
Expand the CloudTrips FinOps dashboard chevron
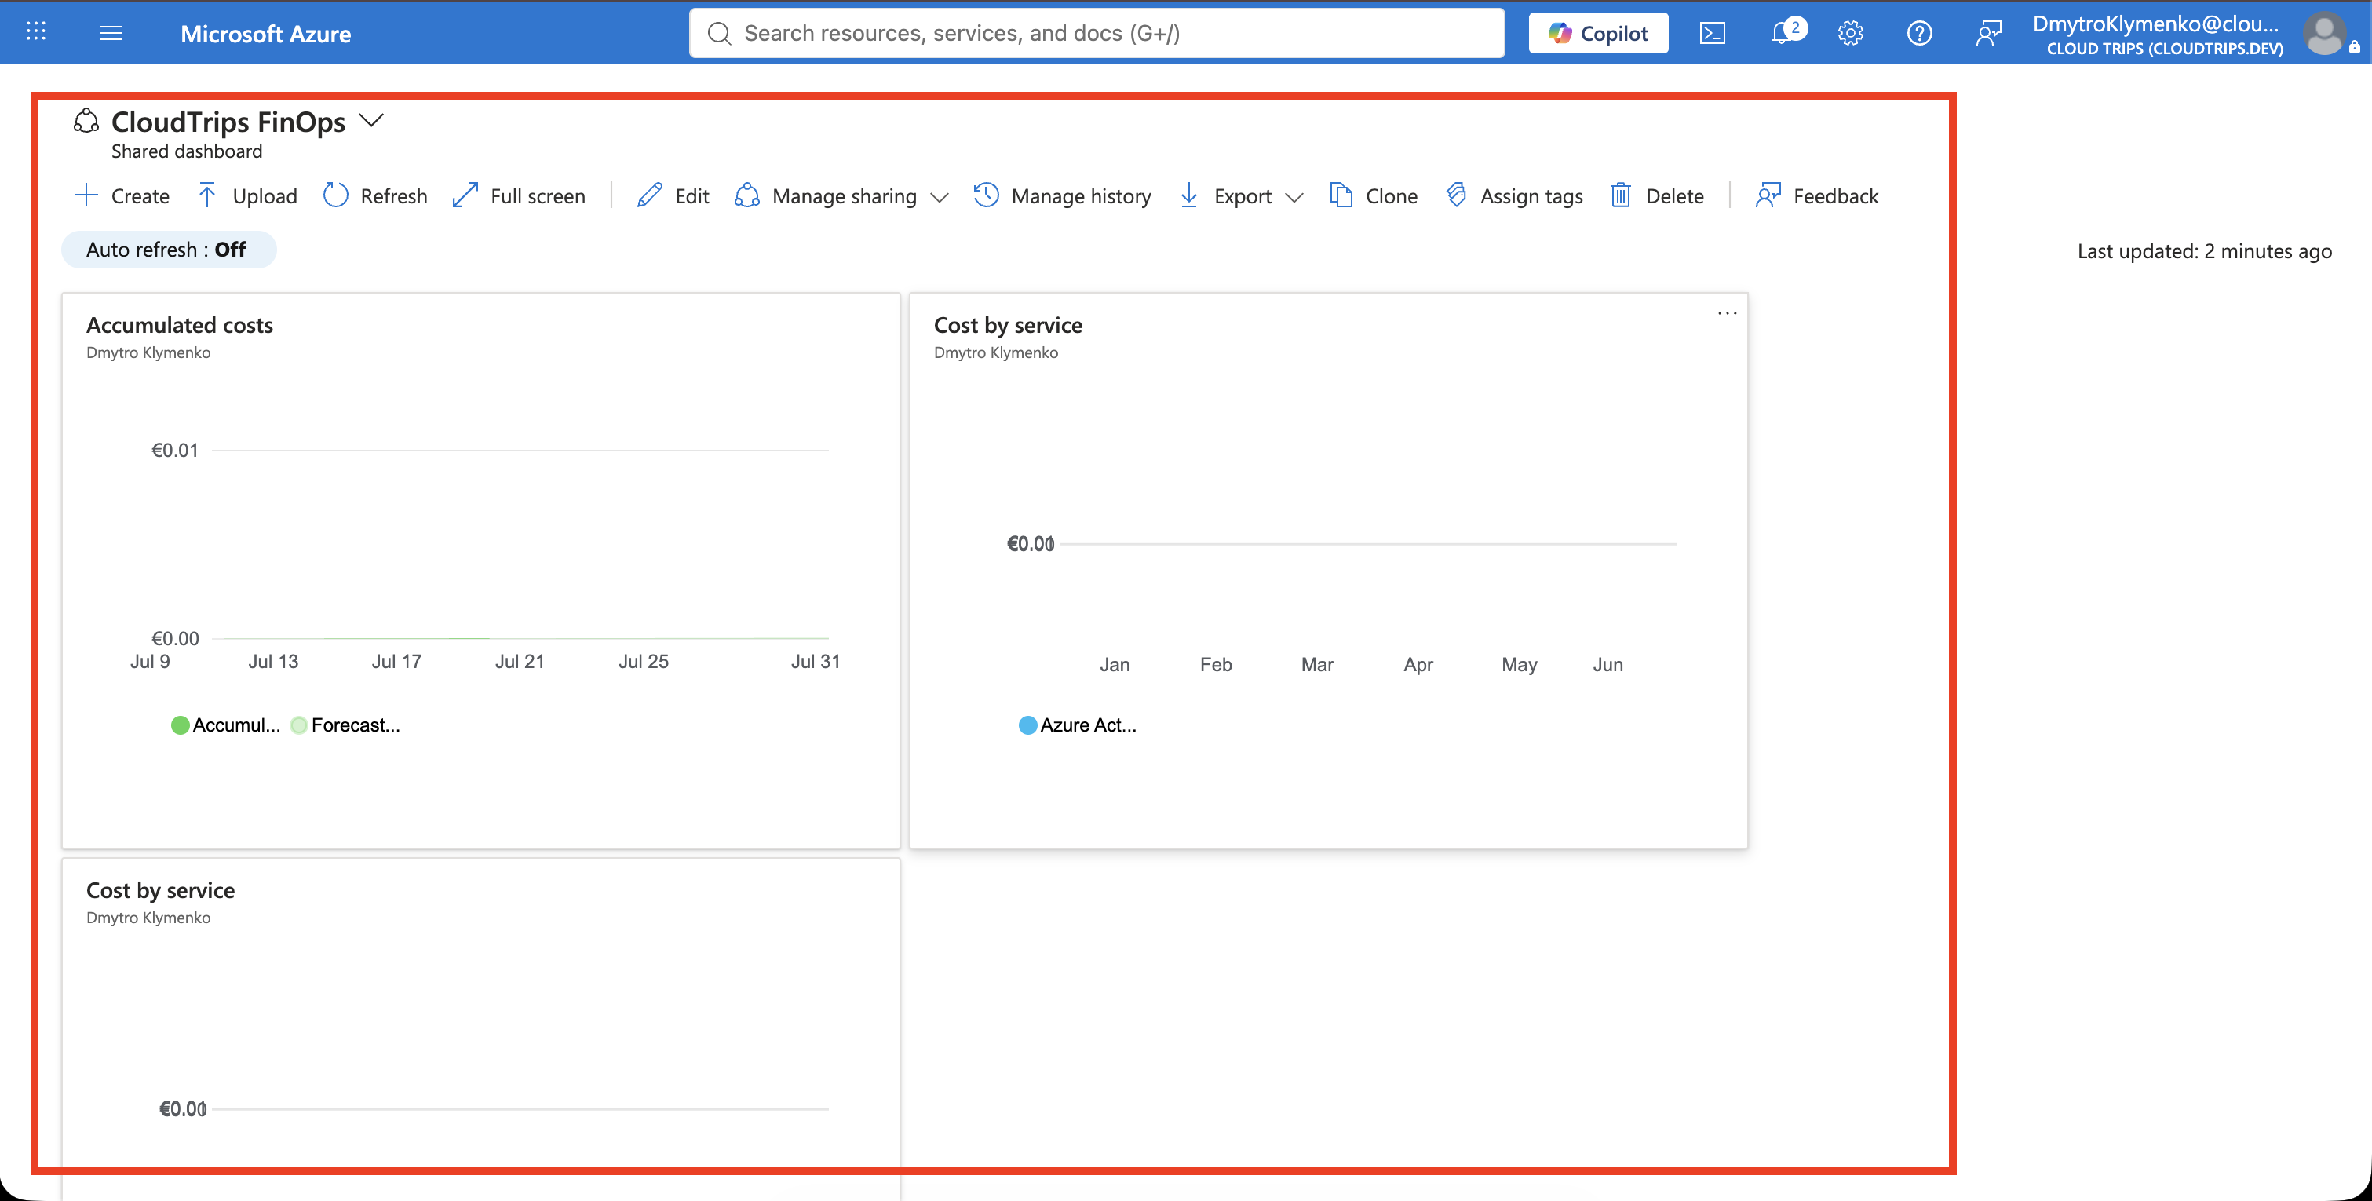[371, 121]
